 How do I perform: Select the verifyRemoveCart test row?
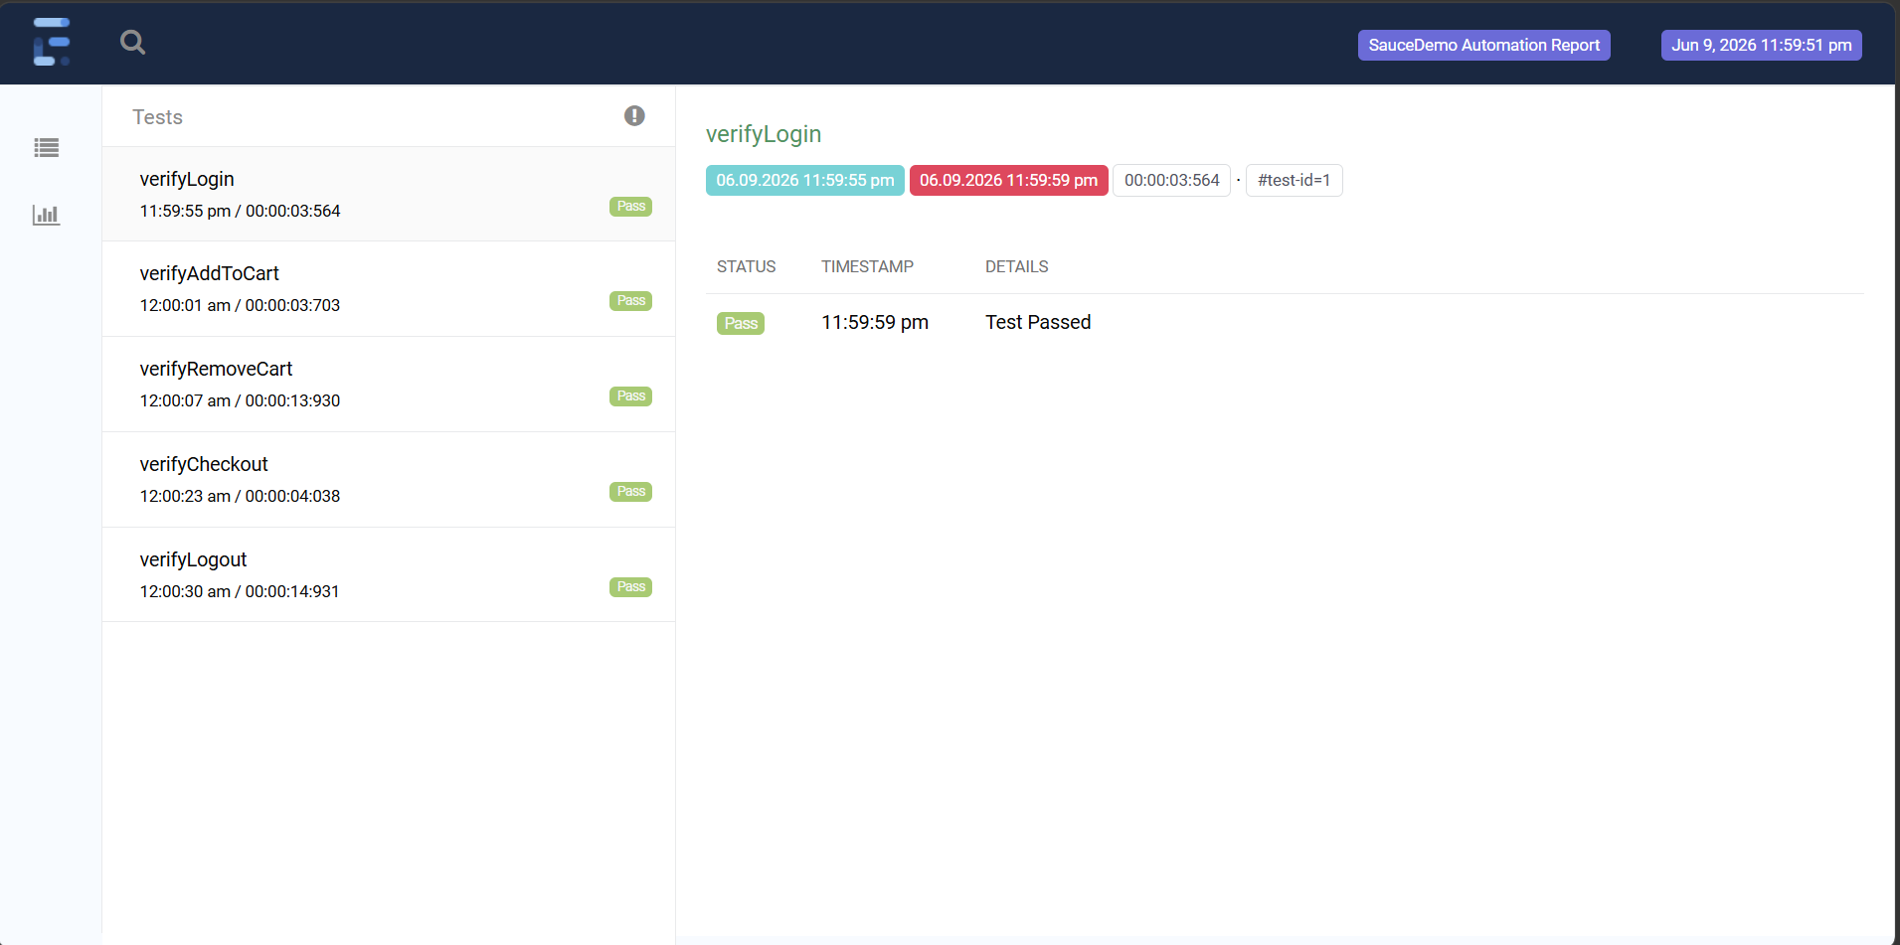[389, 385]
